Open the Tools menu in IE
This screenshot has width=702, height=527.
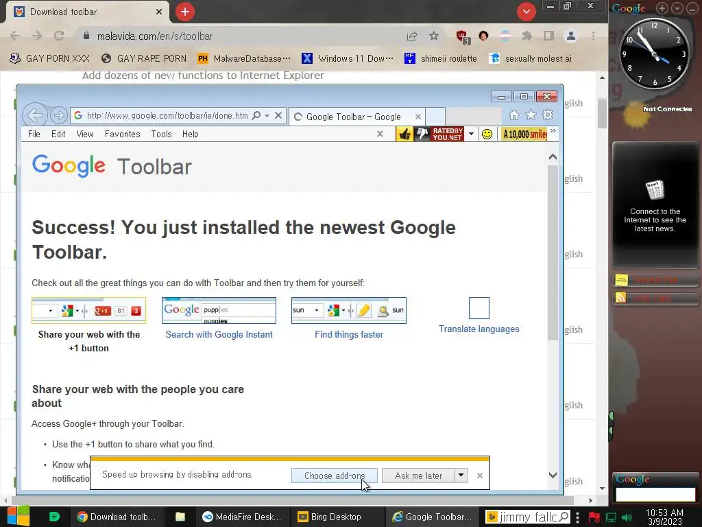pyautogui.click(x=161, y=134)
